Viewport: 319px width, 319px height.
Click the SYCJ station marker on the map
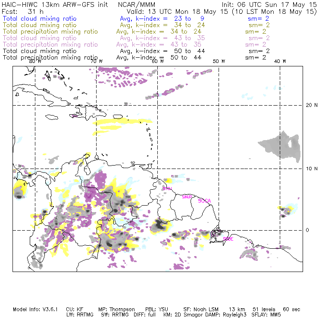tap(167, 188)
